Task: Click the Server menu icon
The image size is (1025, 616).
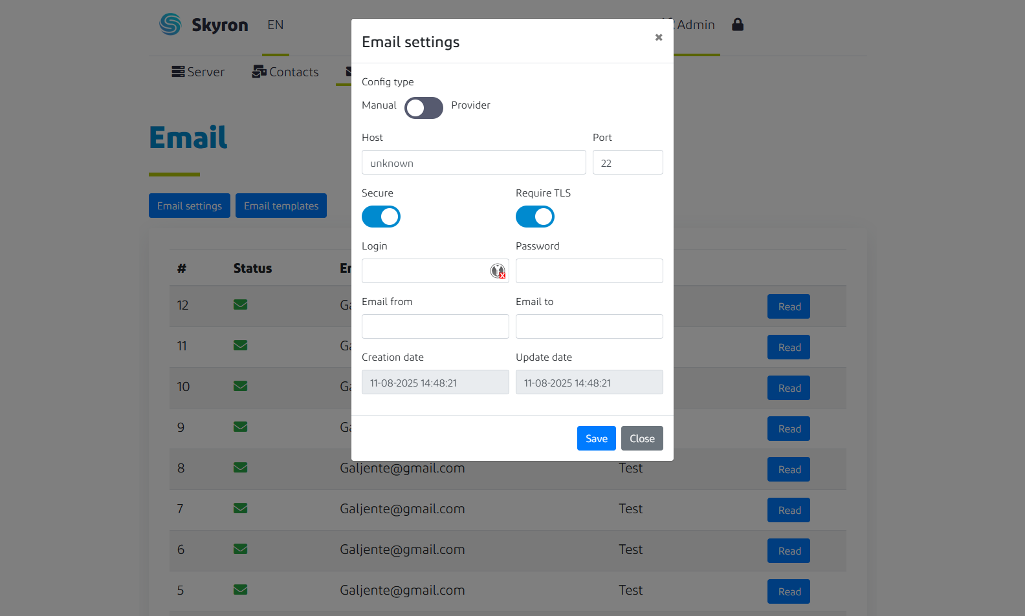Action: click(178, 72)
